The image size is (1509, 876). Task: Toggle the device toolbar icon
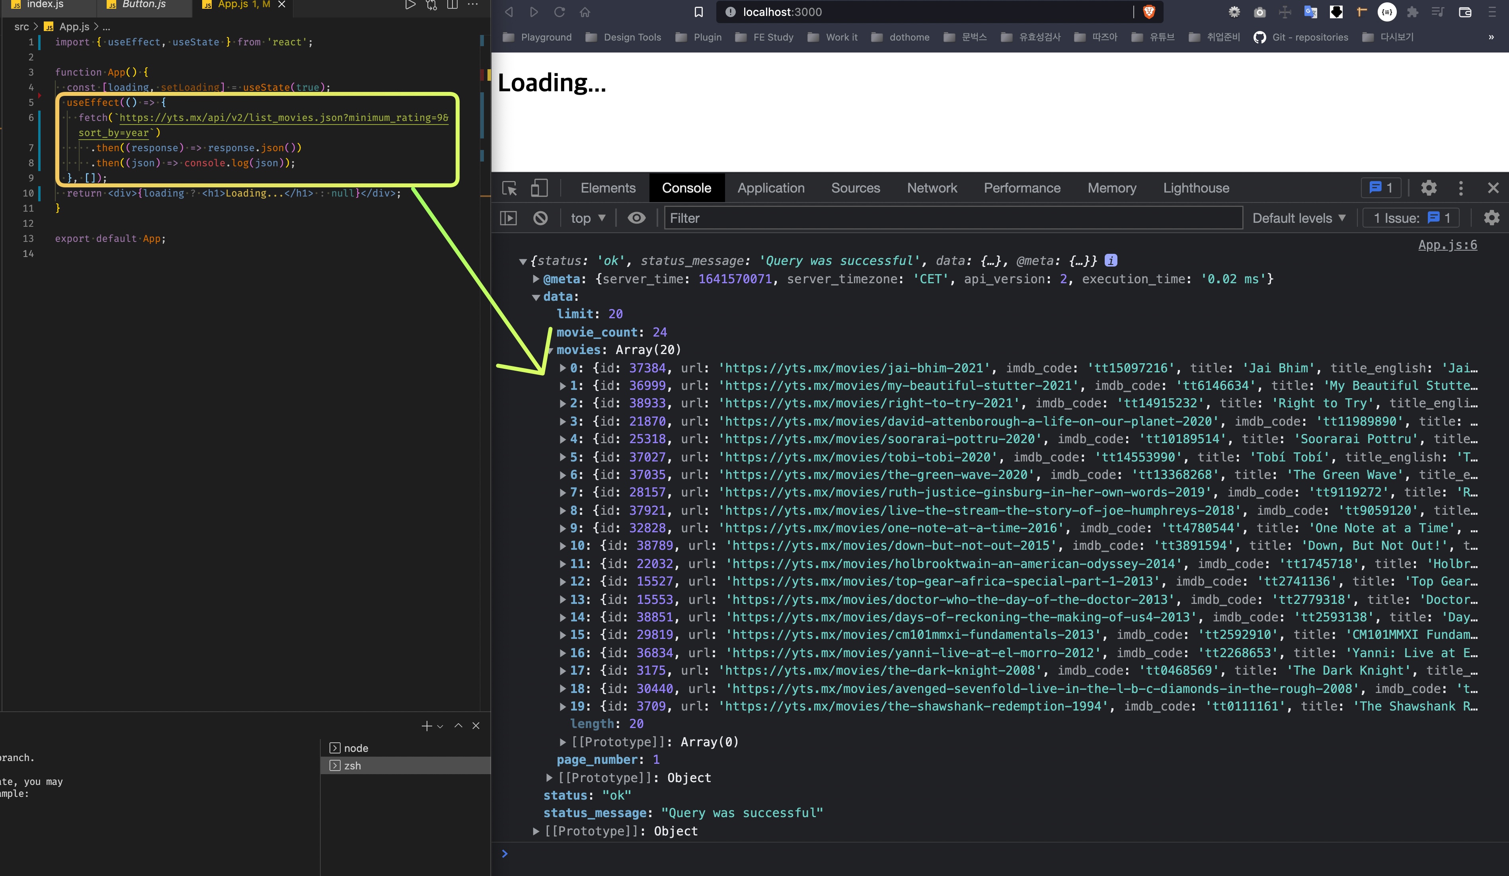539,189
